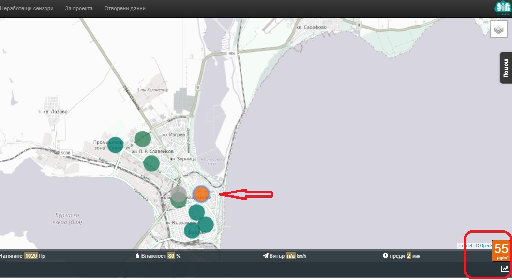Screen dimensions: 512x280
Task: Open the Отворени данни menu item
Action: click(125, 9)
